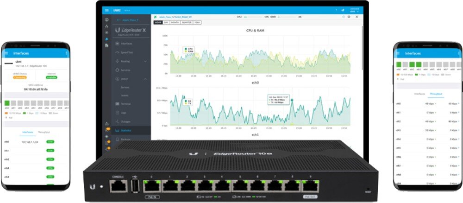This screenshot has height=203, width=463.
Task: Toggle the CPU series in chart legend
Action: (188, 49)
